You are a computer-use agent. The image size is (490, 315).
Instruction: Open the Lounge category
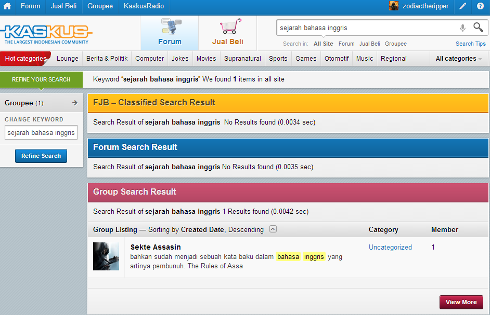[x=68, y=59]
